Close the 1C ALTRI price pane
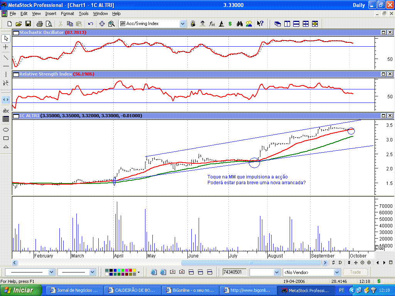Screen dimensions: 395x296 (390, 116)
